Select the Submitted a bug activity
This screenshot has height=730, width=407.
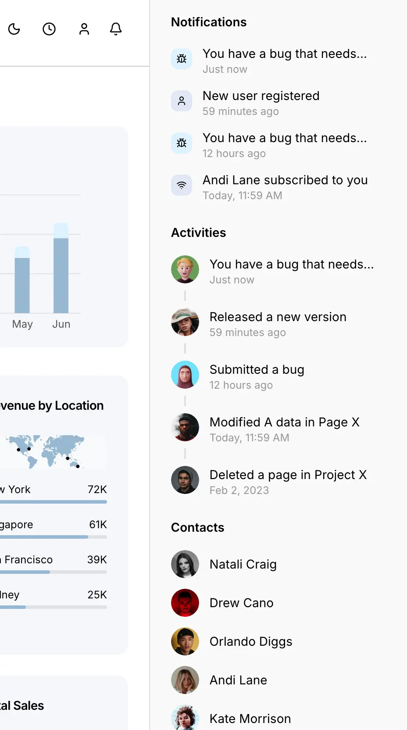[x=257, y=370]
